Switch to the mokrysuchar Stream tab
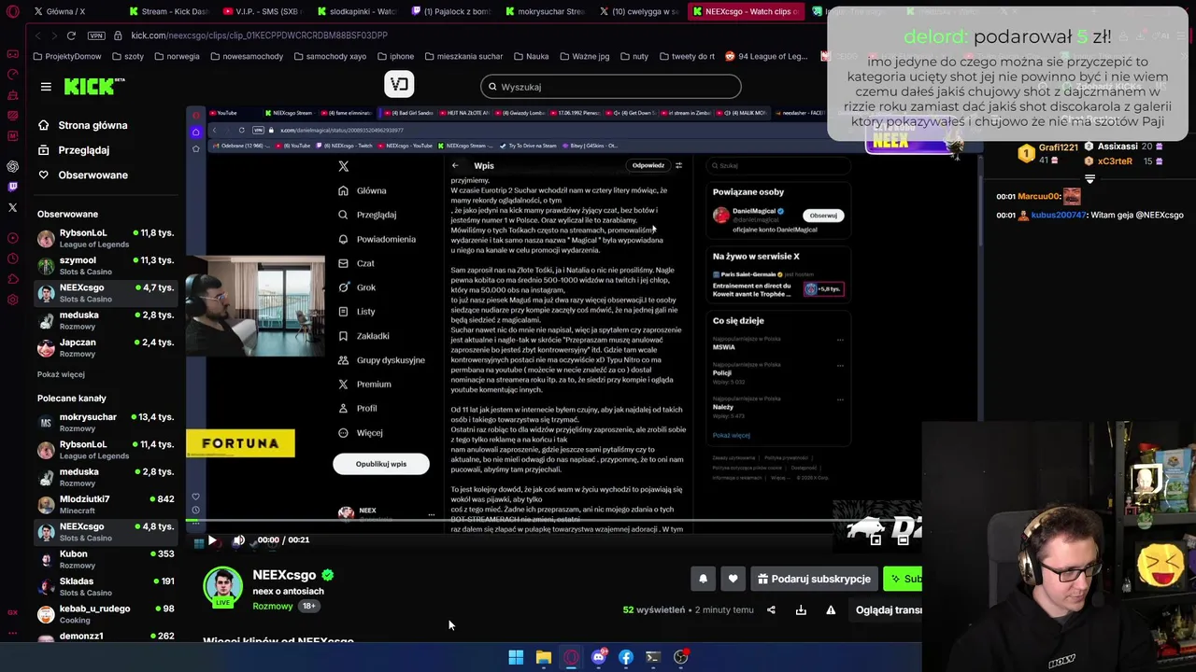The height and width of the screenshot is (672, 1196). [x=544, y=11]
